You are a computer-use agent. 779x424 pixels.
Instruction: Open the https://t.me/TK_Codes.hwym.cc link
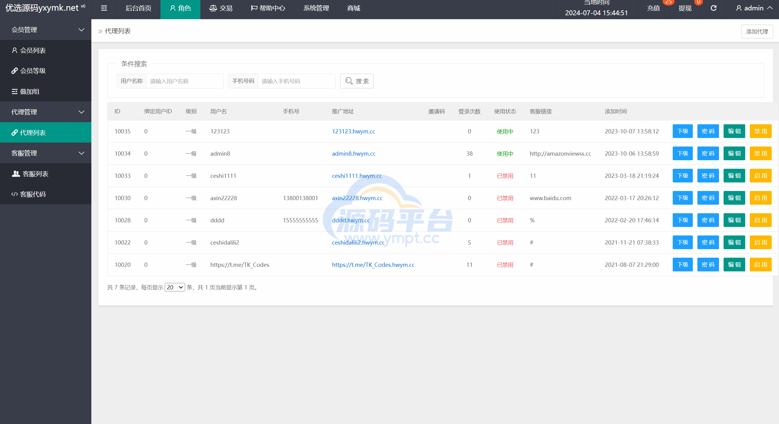(x=373, y=265)
